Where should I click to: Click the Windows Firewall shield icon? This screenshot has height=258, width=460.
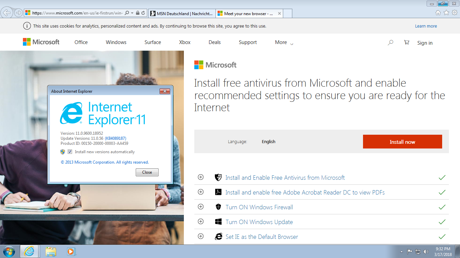[218, 207]
